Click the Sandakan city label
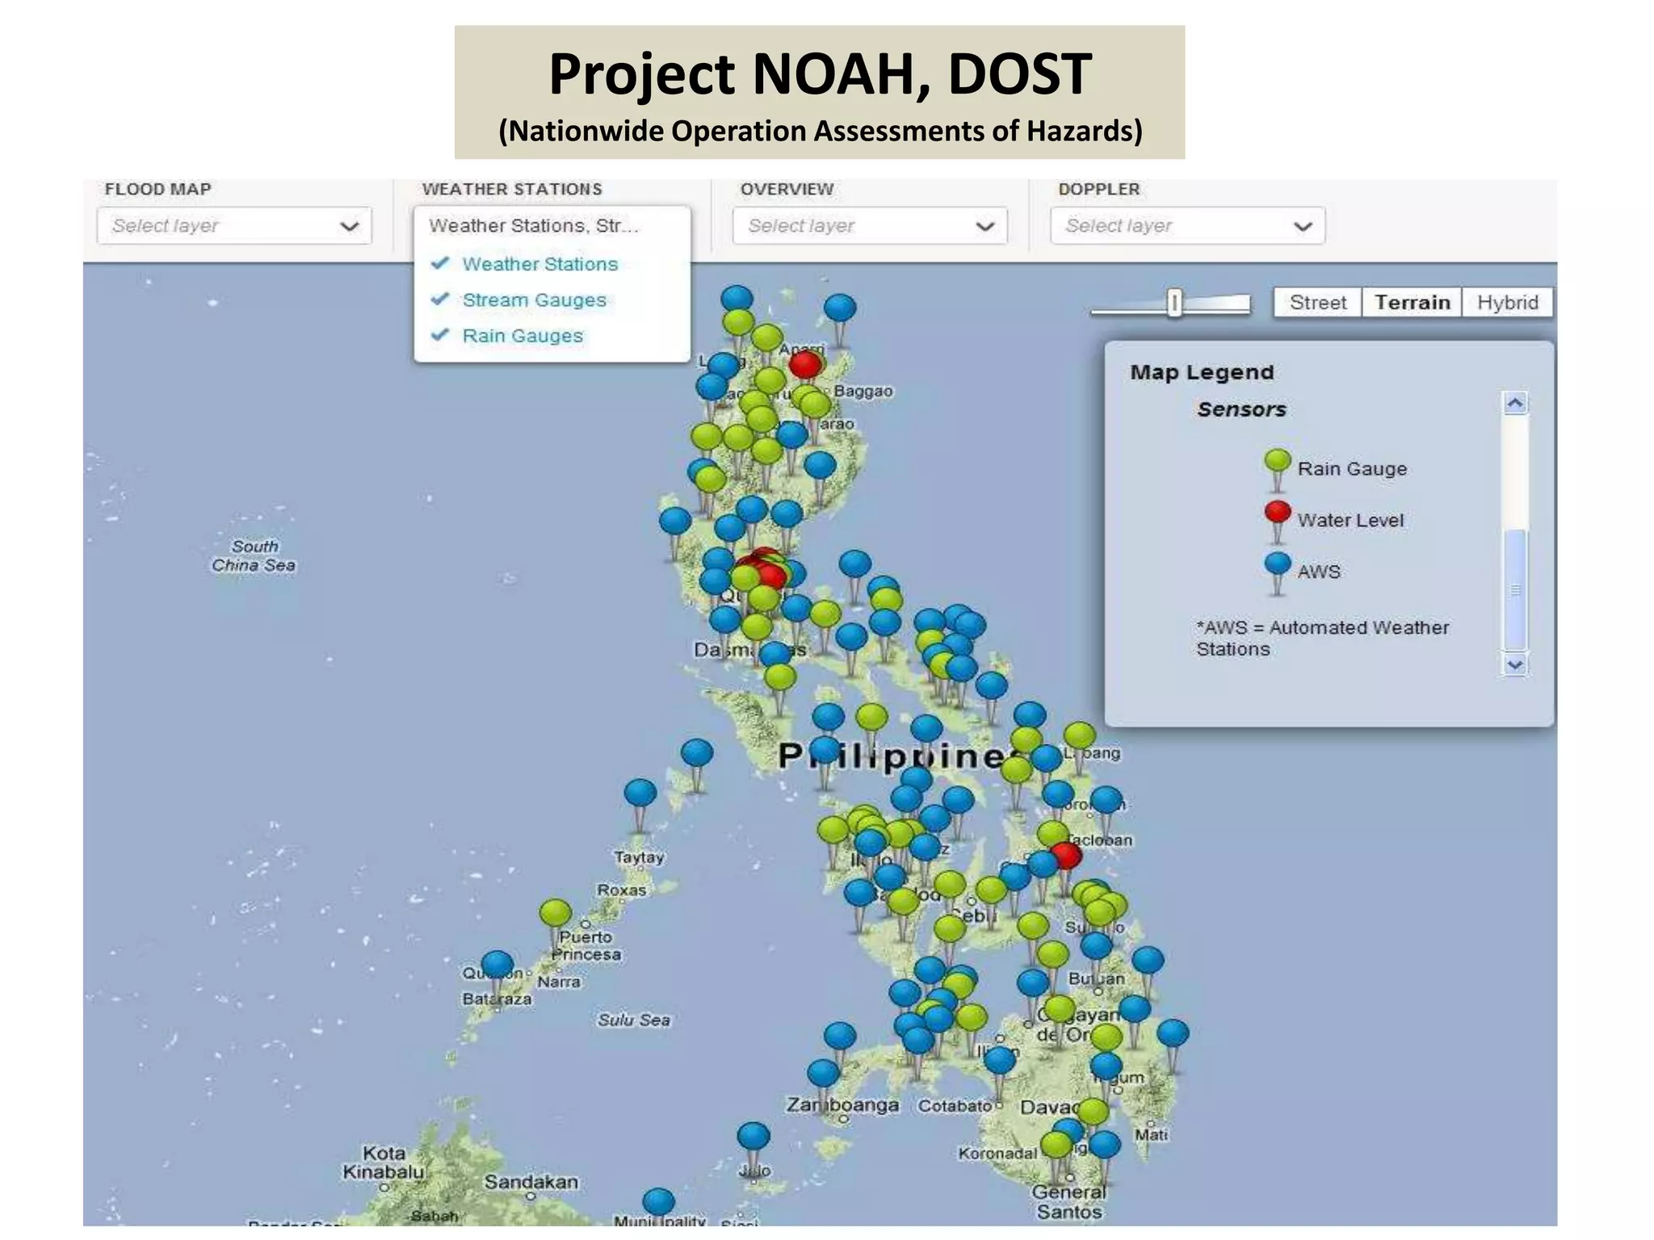This screenshot has height=1240, width=1654. [531, 1182]
